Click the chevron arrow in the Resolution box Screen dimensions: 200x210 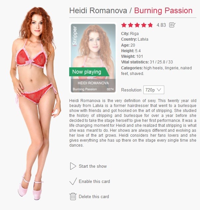click(x=159, y=89)
